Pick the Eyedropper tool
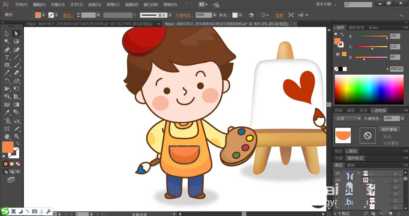This screenshot has width=409, height=216. (7, 112)
